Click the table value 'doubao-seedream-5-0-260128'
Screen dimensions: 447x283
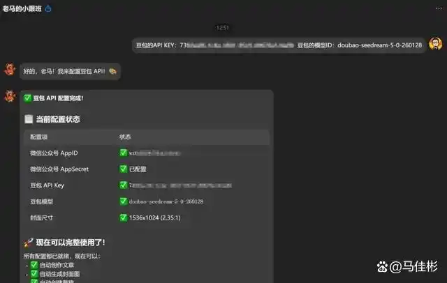point(166,201)
